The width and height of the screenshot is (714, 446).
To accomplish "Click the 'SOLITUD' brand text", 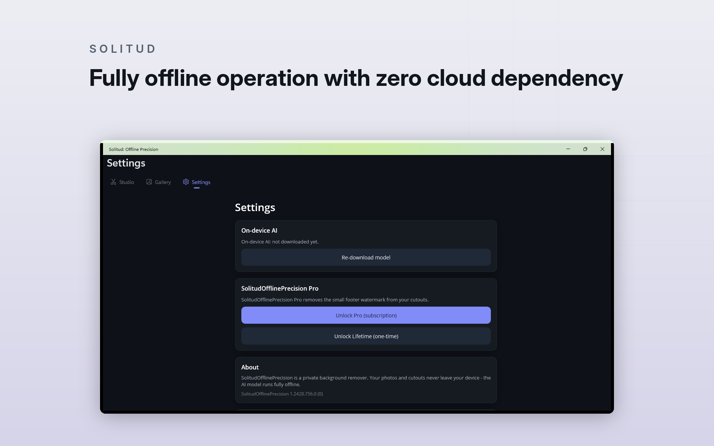I will (x=123, y=49).
